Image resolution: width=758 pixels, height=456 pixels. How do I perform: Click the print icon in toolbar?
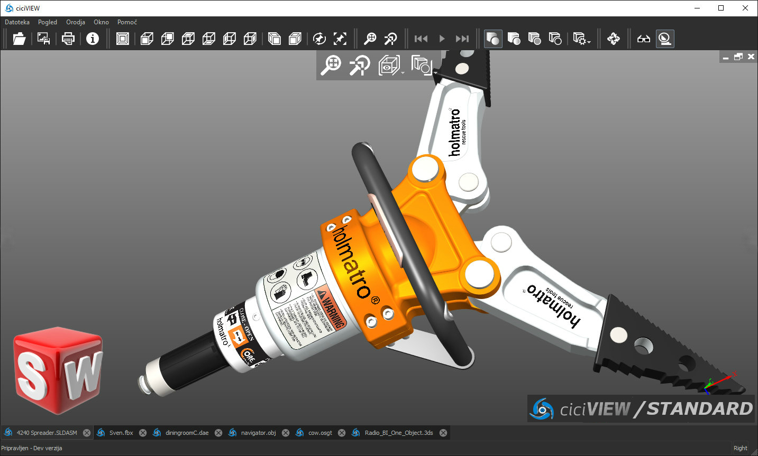coord(68,39)
